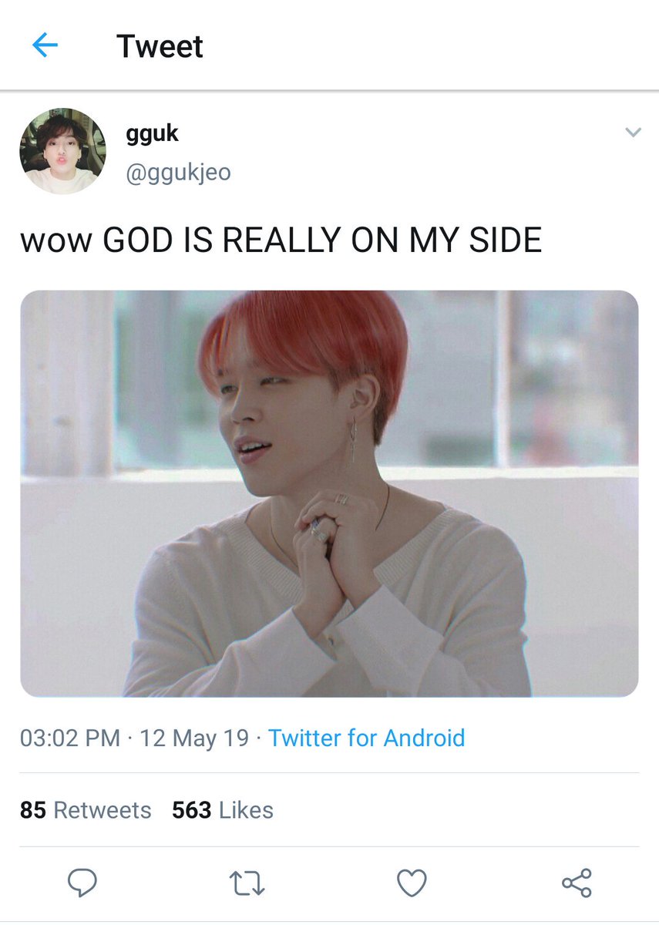Viewport: 659px width, 925px height.
Task: Click the Tweet header title
Action: tap(160, 46)
